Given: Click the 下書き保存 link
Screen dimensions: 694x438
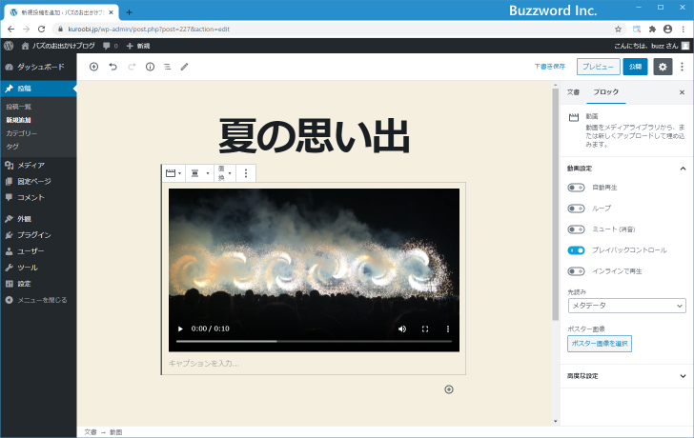Looking at the screenshot, I should (x=550, y=67).
